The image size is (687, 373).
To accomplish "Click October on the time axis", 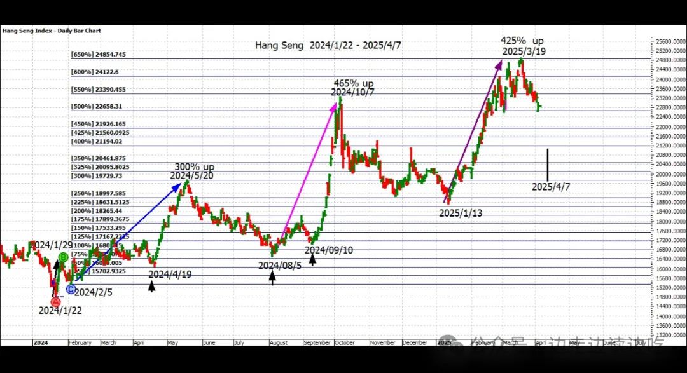I will point(344,342).
